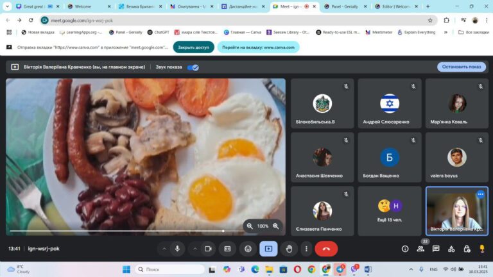Open chat with everyone icon
493x277 pixels.
[x=436, y=249]
